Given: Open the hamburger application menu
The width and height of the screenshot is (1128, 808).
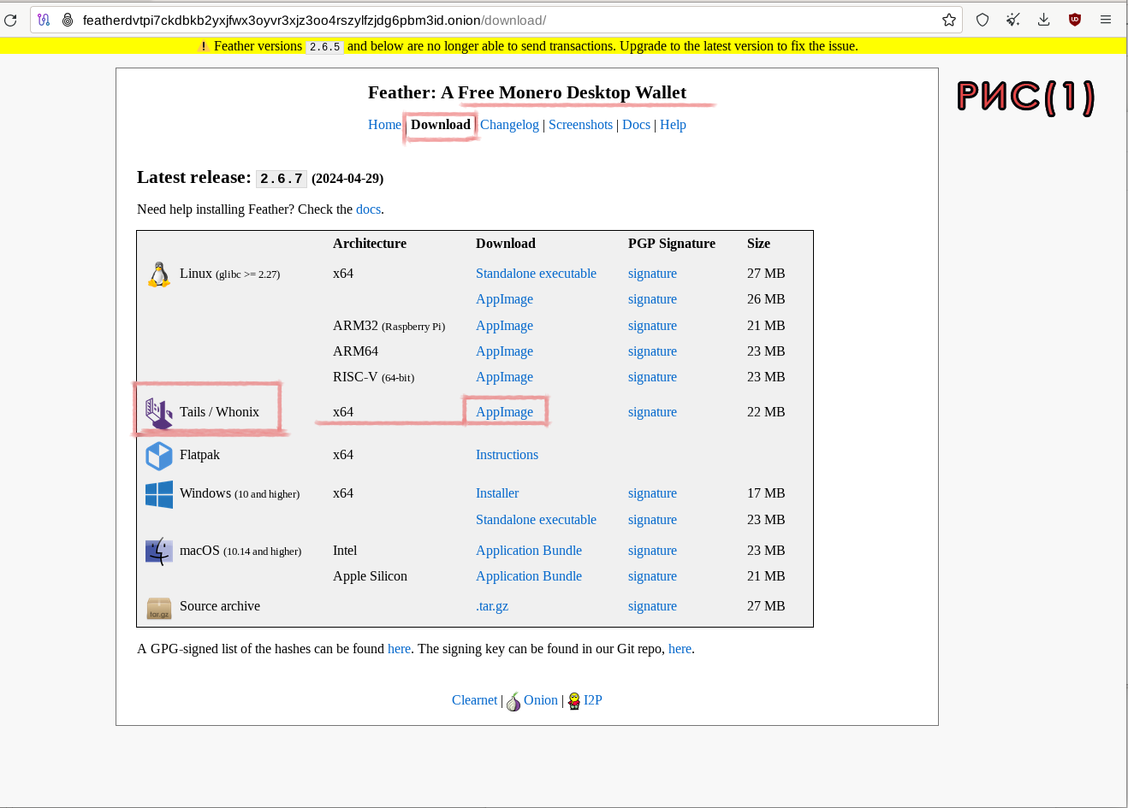Looking at the screenshot, I should click(1106, 20).
